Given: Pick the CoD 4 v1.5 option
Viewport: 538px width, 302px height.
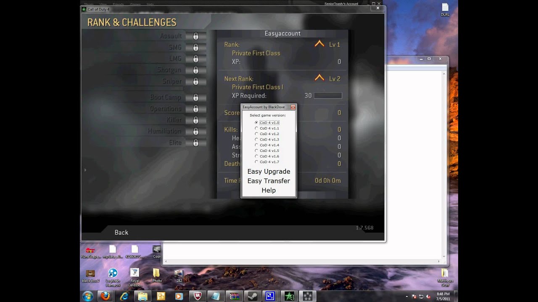Looking at the screenshot, I should (256, 151).
